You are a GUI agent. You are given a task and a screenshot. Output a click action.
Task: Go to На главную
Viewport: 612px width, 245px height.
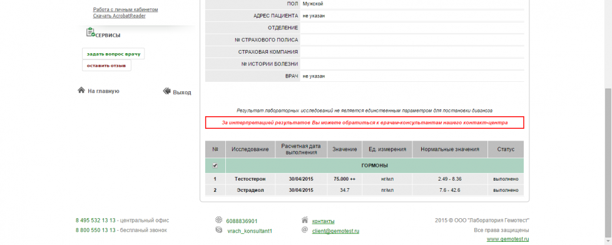(x=103, y=91)
